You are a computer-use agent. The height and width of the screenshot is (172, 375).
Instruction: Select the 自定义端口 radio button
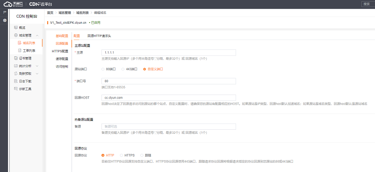coord(144,69)
